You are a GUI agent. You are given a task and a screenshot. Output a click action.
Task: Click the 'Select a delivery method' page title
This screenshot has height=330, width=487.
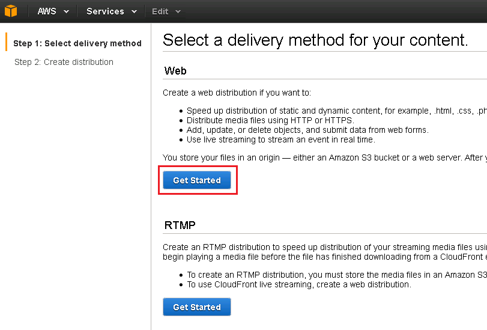coord(315,40)
